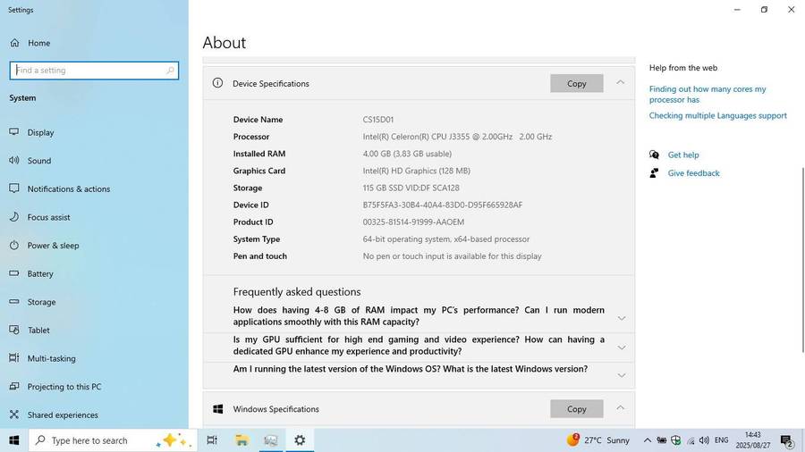Open the Action Center notifications icon

click(787, 440)
